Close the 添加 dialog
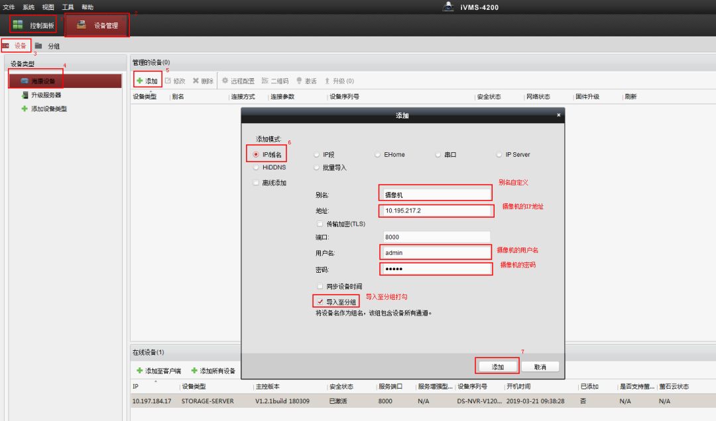716x421 pixels. [558, 115]
